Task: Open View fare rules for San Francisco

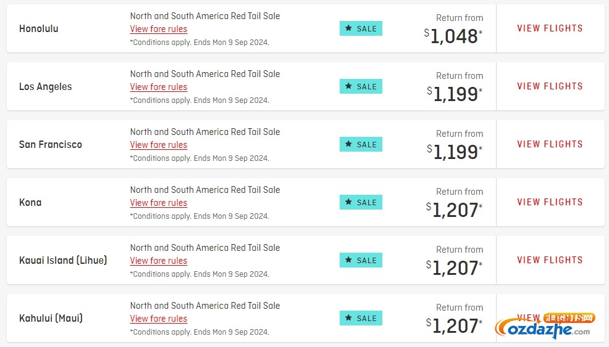Action: tap(159, 145)
